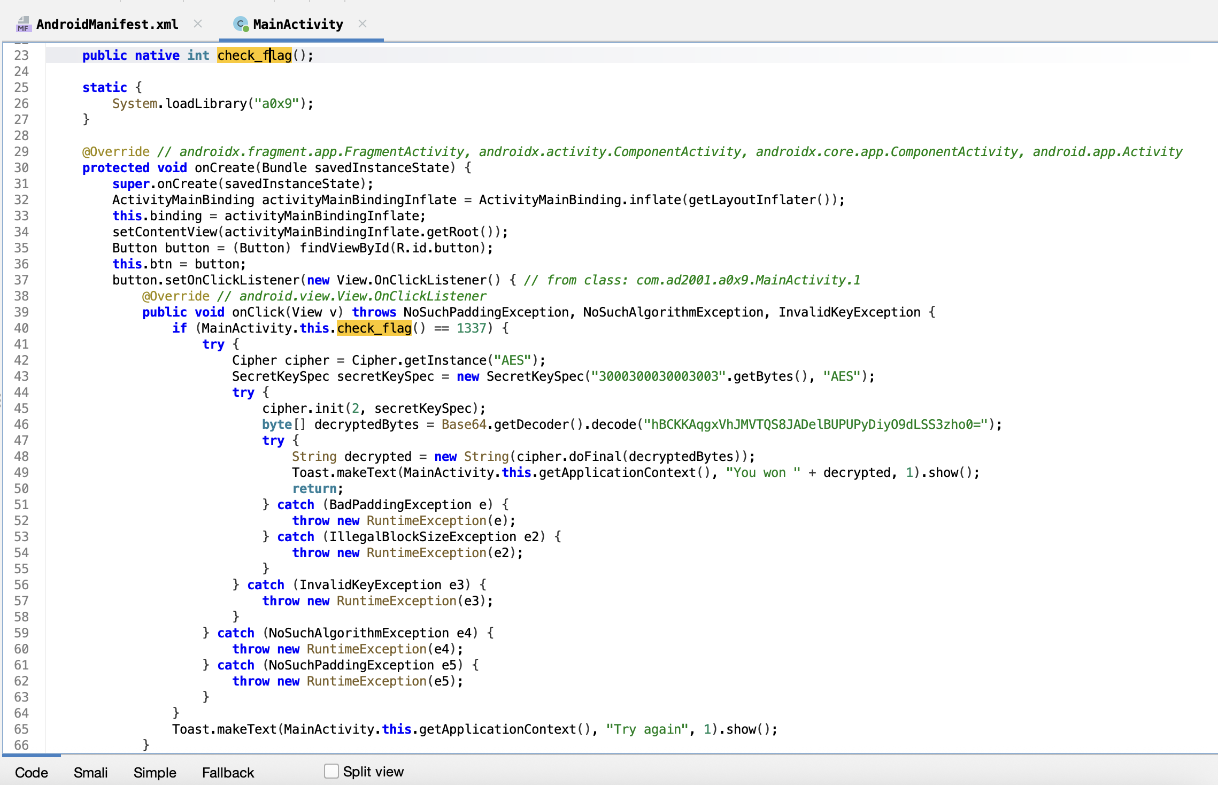Click the static keyword on line 25
This screenshot has width=1218, height=785.
(105, 88)
